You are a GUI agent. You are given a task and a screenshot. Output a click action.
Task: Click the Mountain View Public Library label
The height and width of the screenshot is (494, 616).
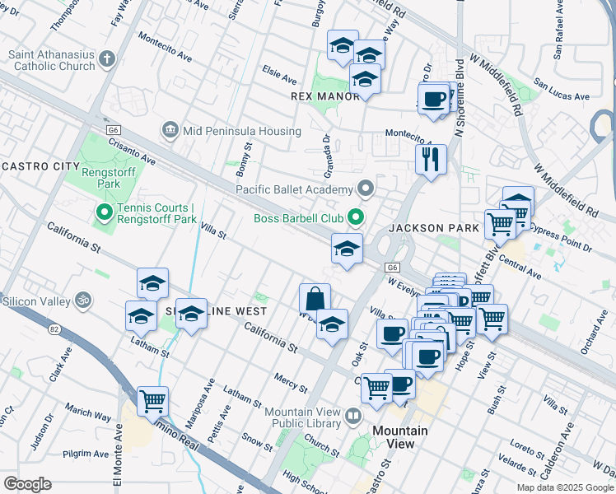[x=302, y=417]
